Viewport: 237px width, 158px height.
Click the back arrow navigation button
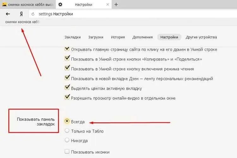[8, 14]
